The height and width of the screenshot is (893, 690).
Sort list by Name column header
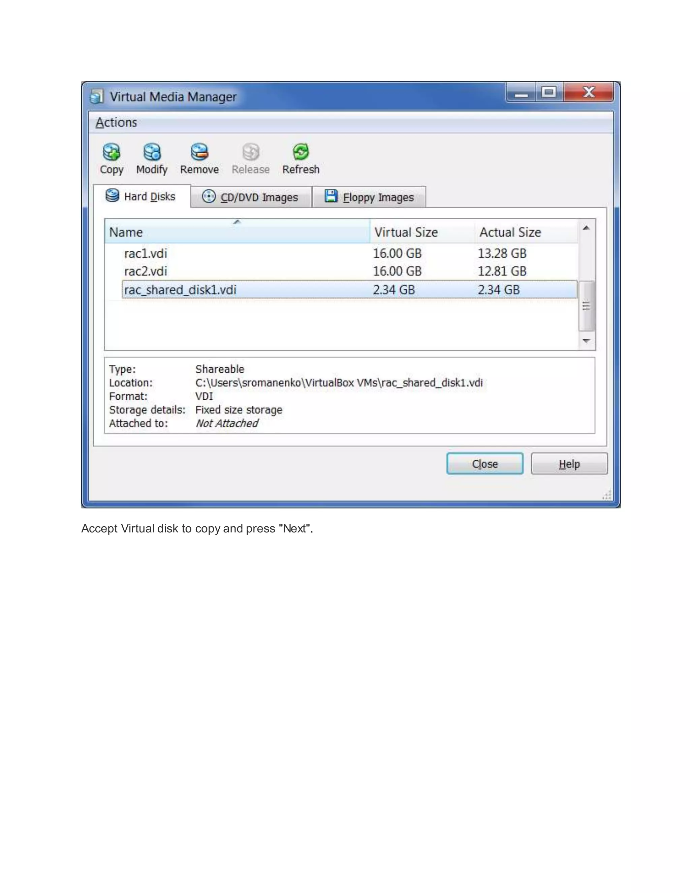pyautogui.click(x=237, y=232)
